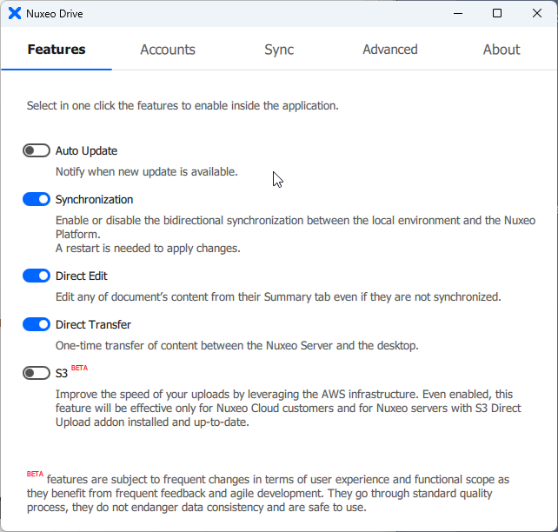This screenshot has height=532, width=558.
Task: Click the red BETA tag next to S3
Action: (x=79, y=368)
